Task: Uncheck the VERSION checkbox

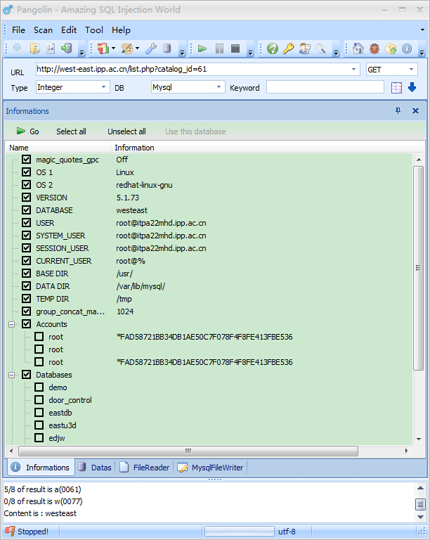Action: 27,198
